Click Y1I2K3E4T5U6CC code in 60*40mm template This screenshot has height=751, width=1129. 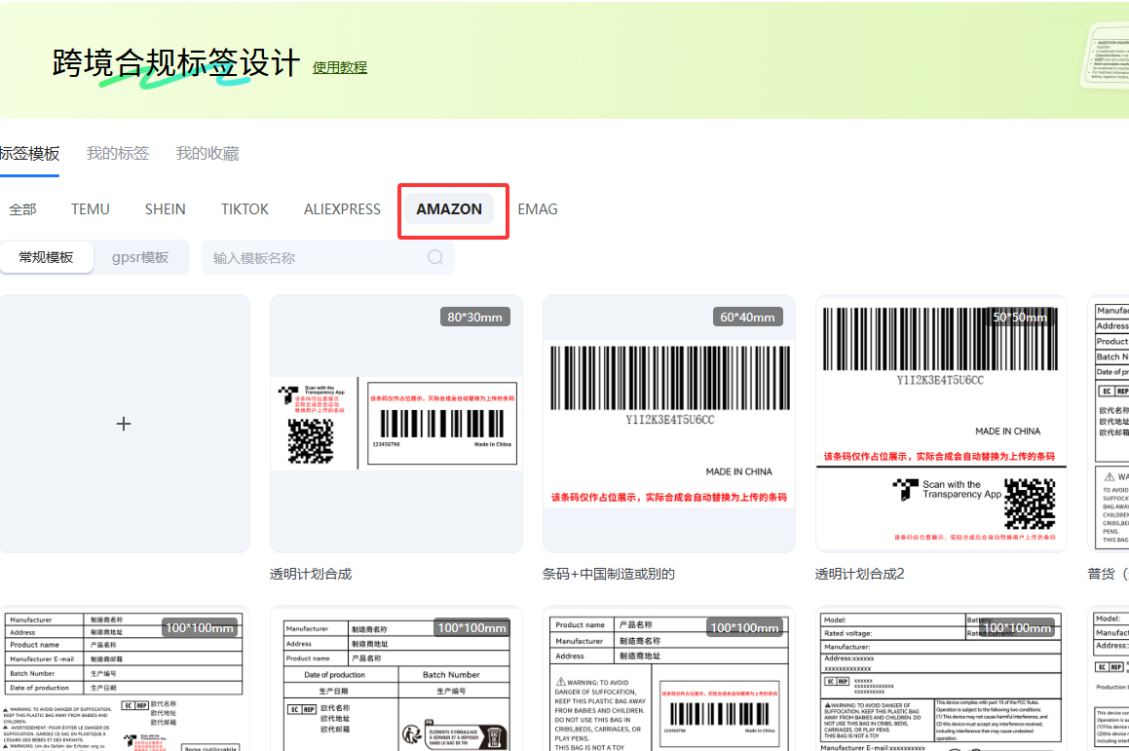pos(669,420)
